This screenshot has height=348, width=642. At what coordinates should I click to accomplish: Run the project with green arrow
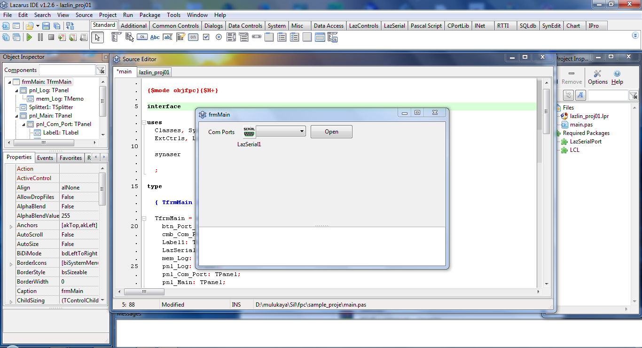click(x=29, y=37)
